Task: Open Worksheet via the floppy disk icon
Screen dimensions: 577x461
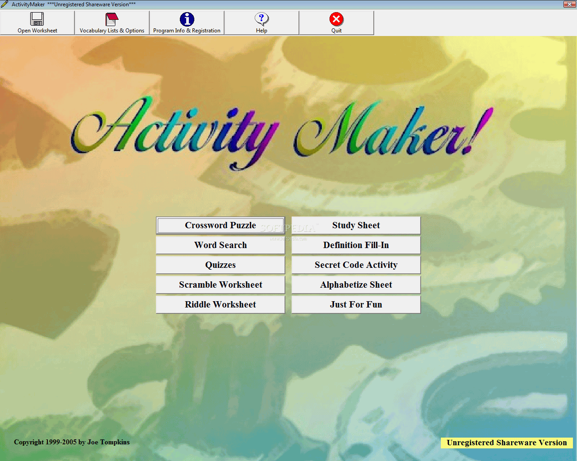Action: 37,19
